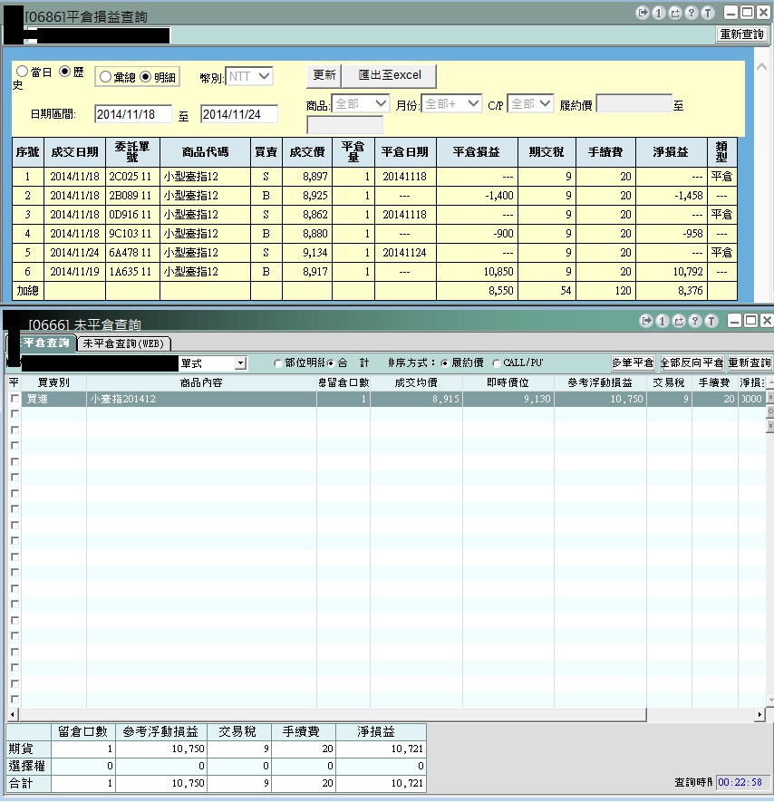This screenshot has height=802, width=774.
Task: Open the 幣別 NTT dropdown
Action: pos(248,77)
